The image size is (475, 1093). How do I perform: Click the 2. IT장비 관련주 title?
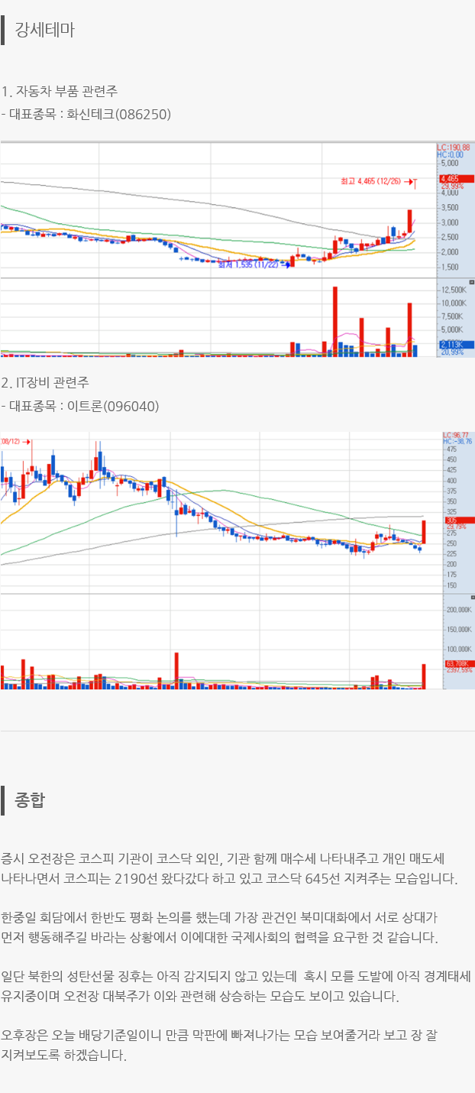(x=45, y=382)
